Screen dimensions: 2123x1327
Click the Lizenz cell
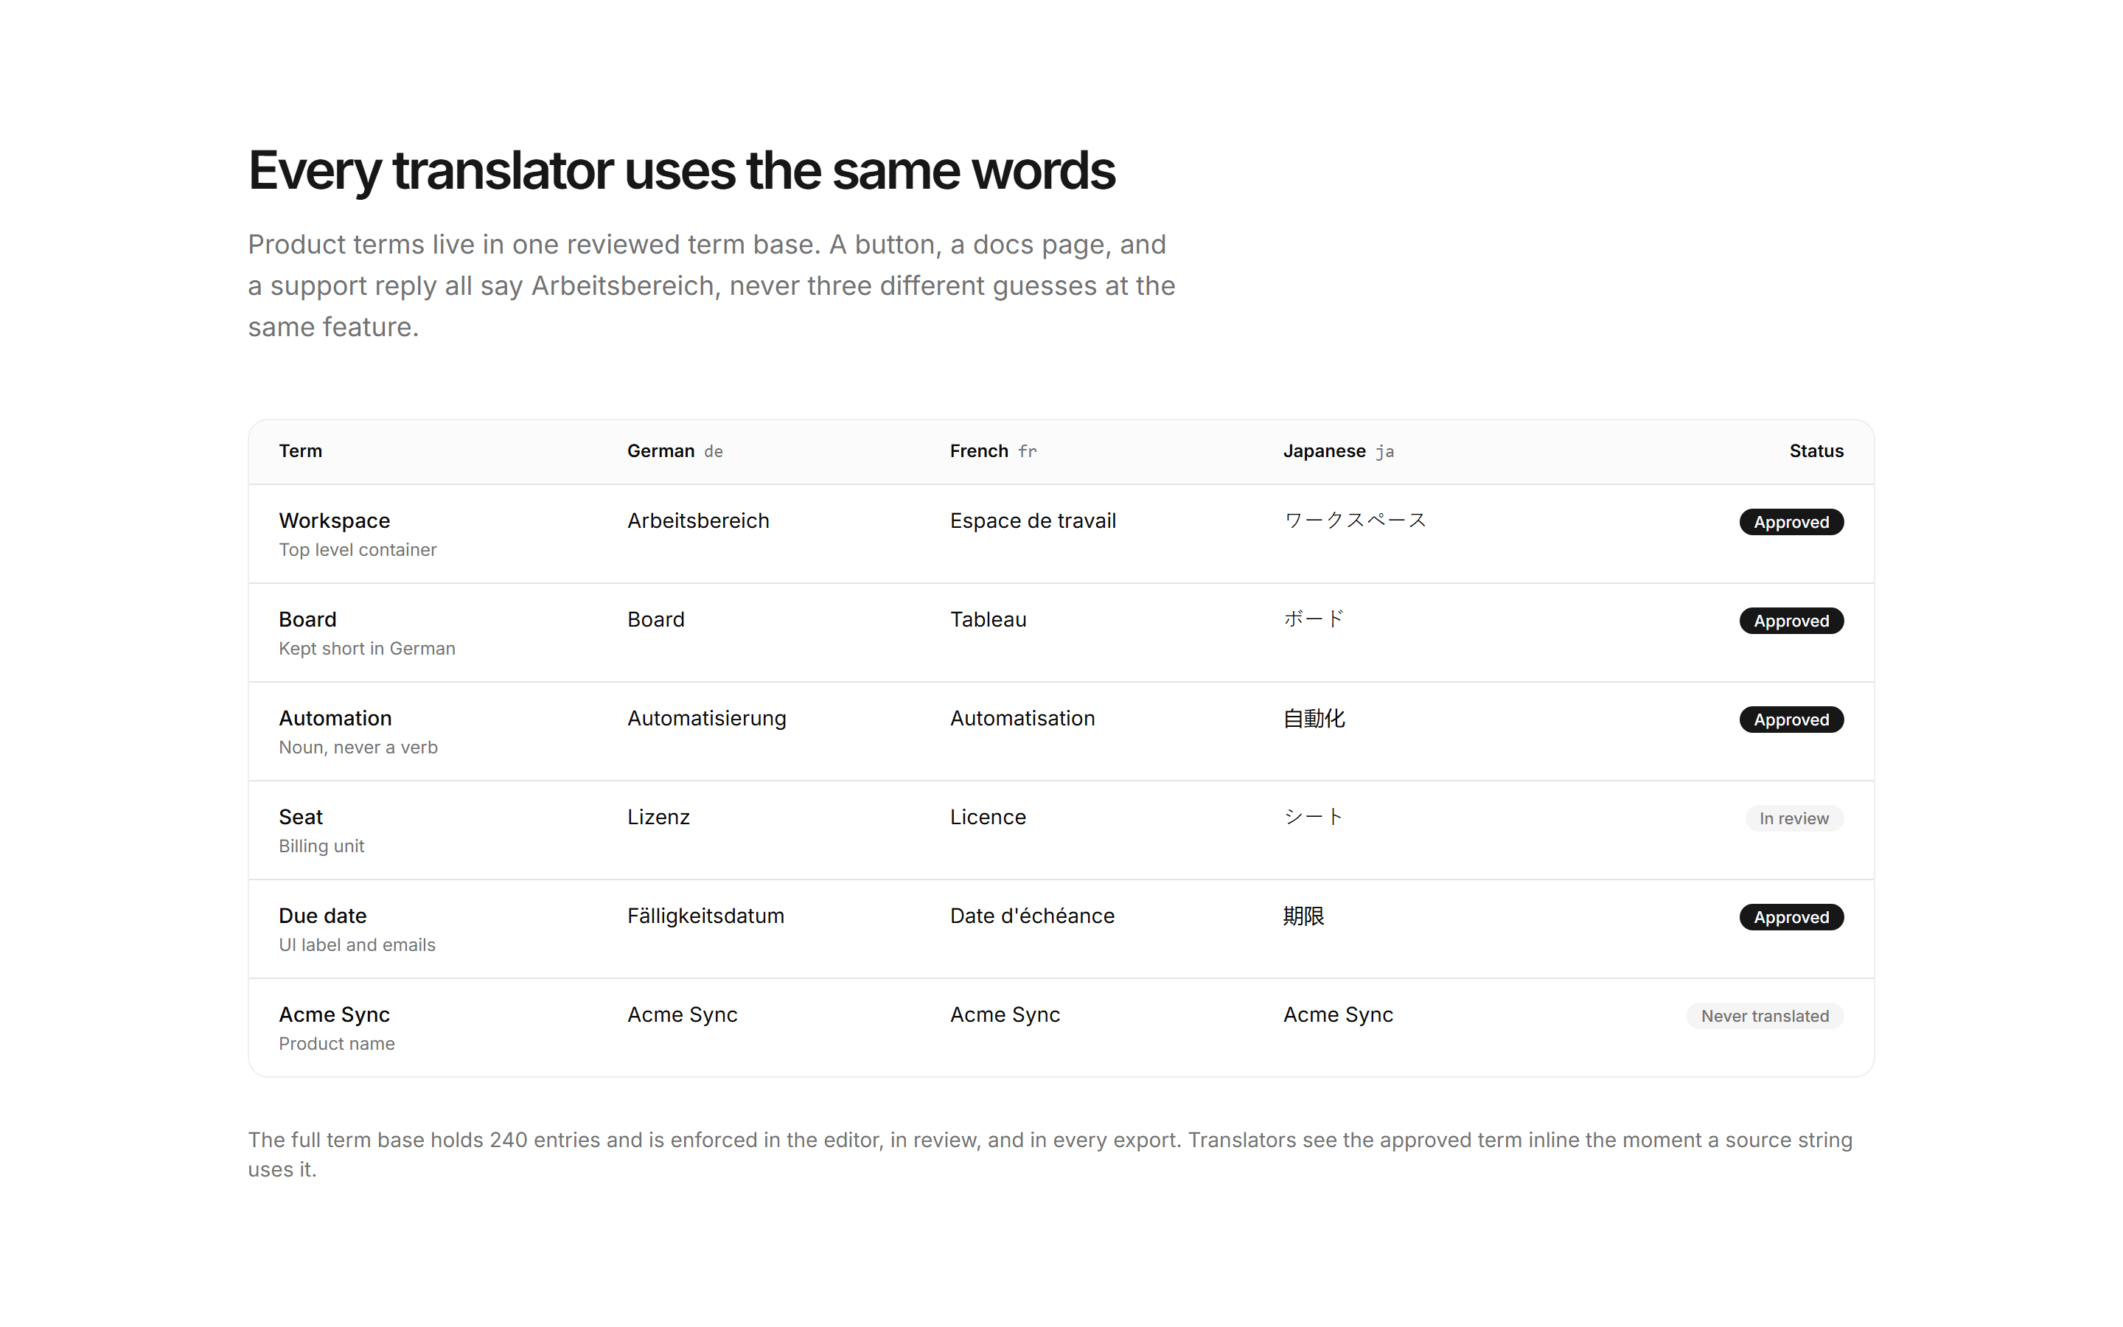(x=658, y=817)
